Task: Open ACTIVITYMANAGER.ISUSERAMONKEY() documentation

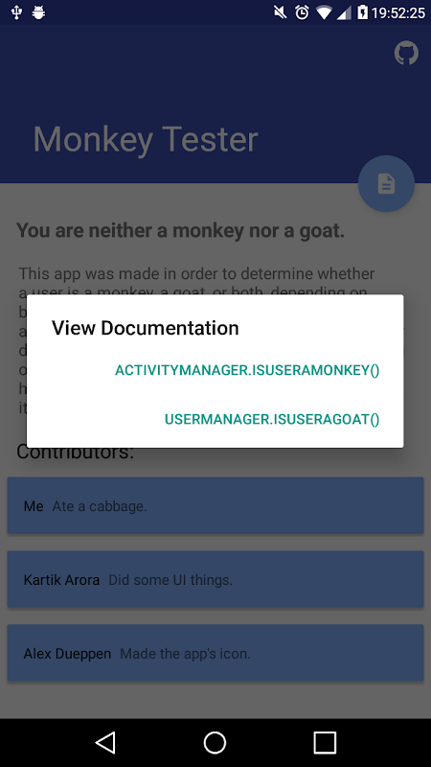Action: pos(247,370)
